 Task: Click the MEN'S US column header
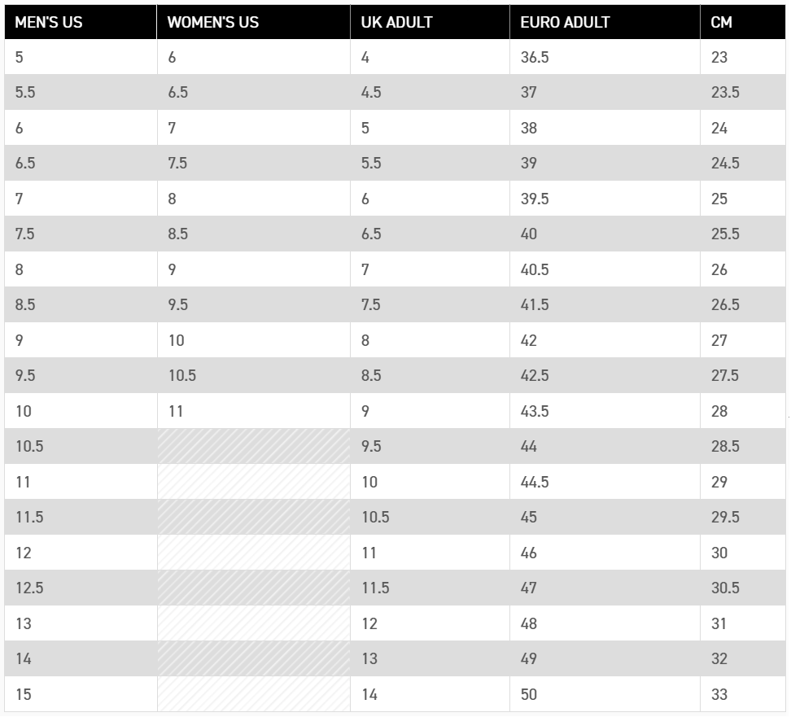(81, 22)
